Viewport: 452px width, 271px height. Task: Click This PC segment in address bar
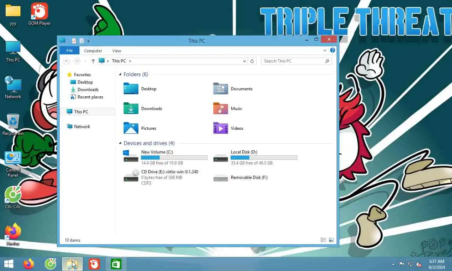point(119,61)
